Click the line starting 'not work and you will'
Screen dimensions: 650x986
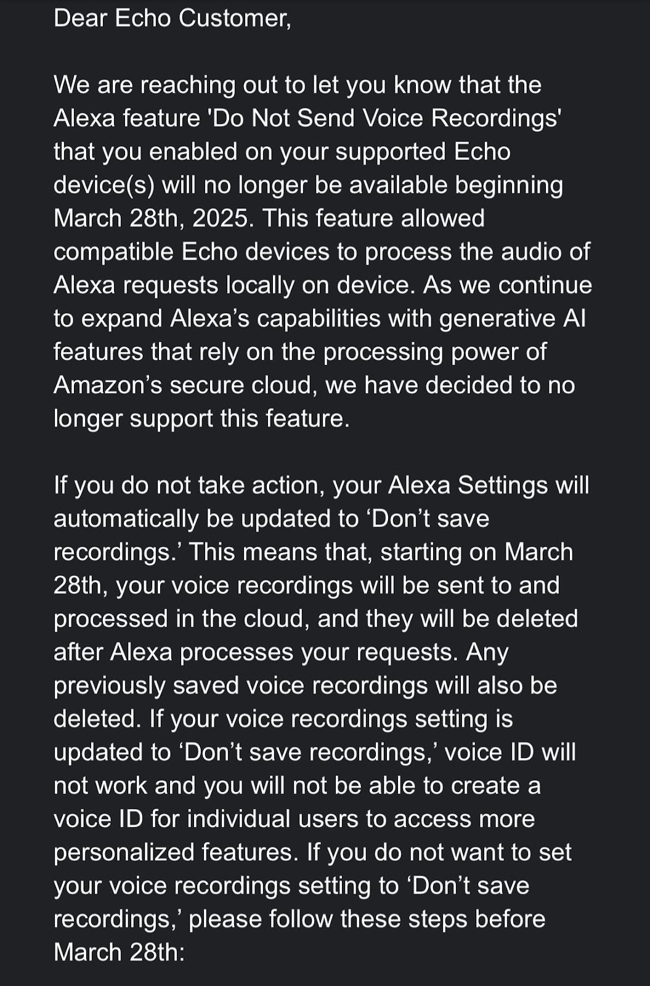click(297, 785)
